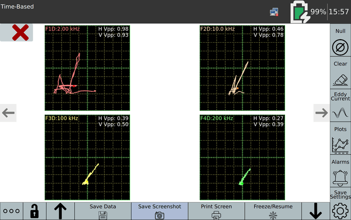
Task: Close the view with red X
Action: 20,33
